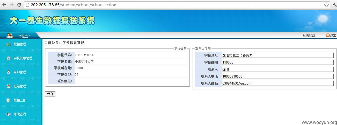337x125 pixels.
Task: Click the 联系人信息 fieldset legend
Action: pyautogui.click(x=203, y=49)
